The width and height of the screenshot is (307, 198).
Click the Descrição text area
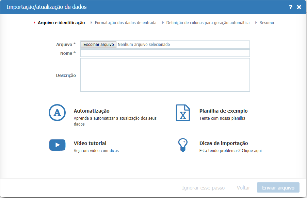pyautogui.click(x=165, y=75)
